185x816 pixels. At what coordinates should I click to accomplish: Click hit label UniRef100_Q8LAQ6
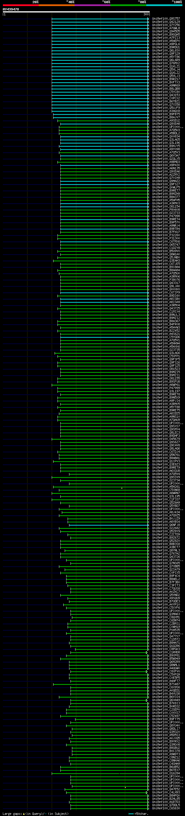pos(166,449)
